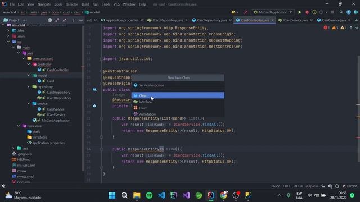Screen dimensions: 360x202
Task: Open Project panel options three-dot menu
Action: tap(74, 20)
